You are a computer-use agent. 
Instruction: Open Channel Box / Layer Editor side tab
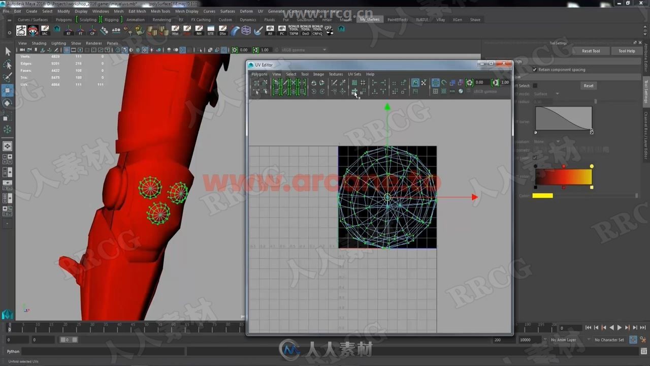pos(646,135)
